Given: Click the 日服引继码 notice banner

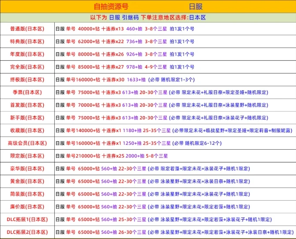Looking at the screenshot, I should click(148, 18).
